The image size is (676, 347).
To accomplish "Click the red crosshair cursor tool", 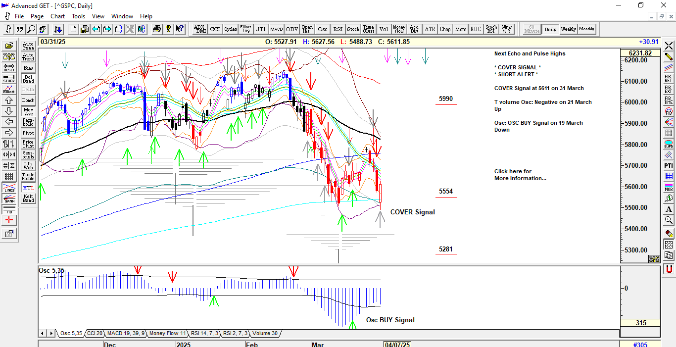I will [9, 220].
